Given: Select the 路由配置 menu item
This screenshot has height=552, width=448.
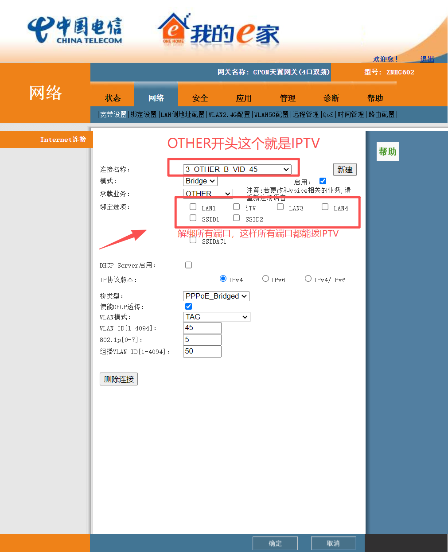Looking at the screenshot, I should (x=382, y=114).
